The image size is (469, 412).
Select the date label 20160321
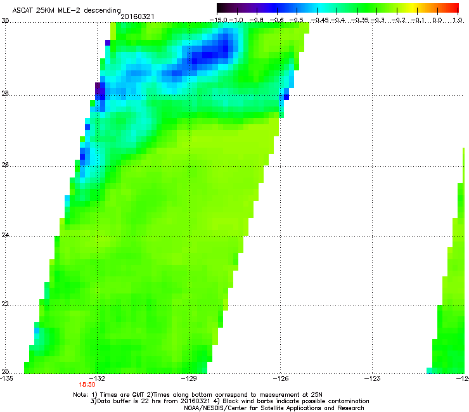(x=138, y=16)
